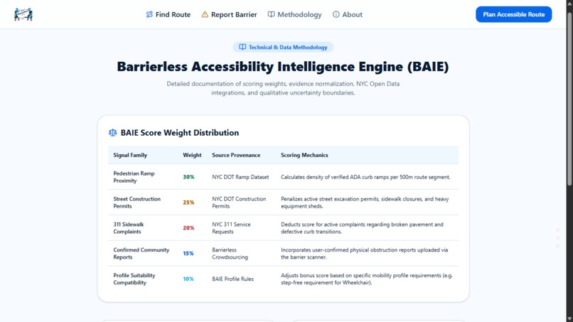Click the Weight column header
The width and height of the screenshot is (573, 322).
[192, 155]
